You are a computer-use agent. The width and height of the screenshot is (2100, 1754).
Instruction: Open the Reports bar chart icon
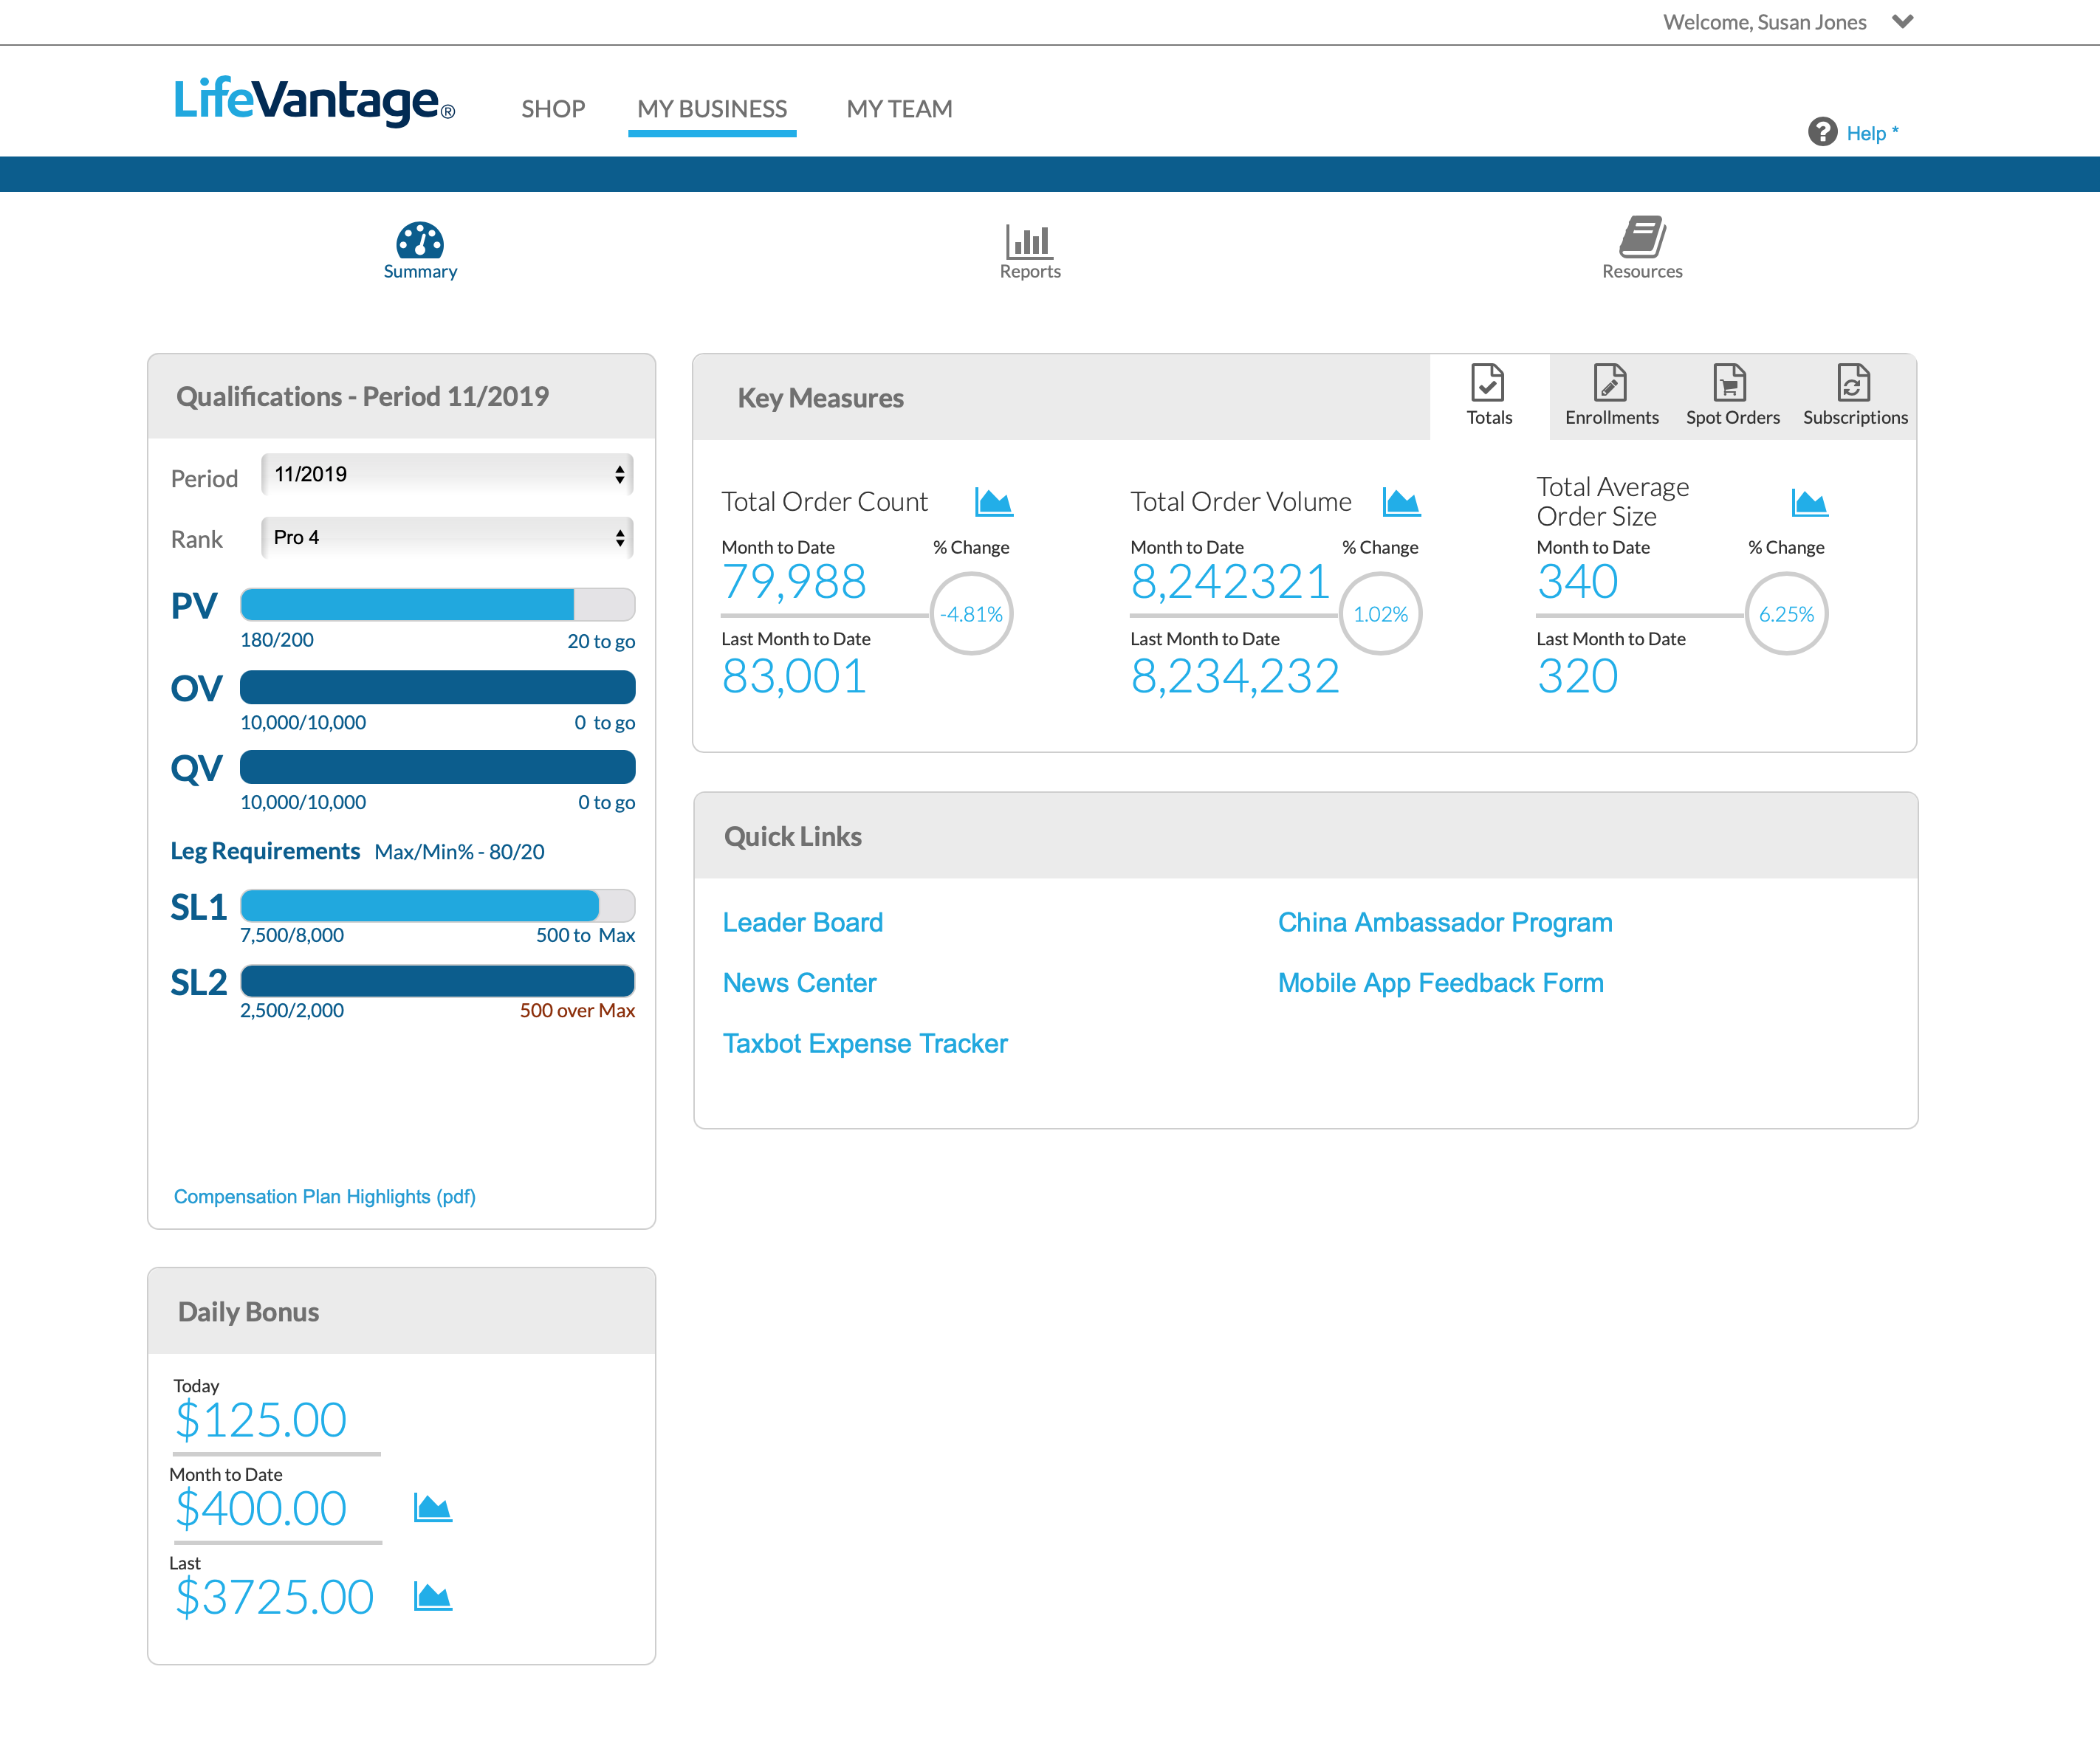1029,241
